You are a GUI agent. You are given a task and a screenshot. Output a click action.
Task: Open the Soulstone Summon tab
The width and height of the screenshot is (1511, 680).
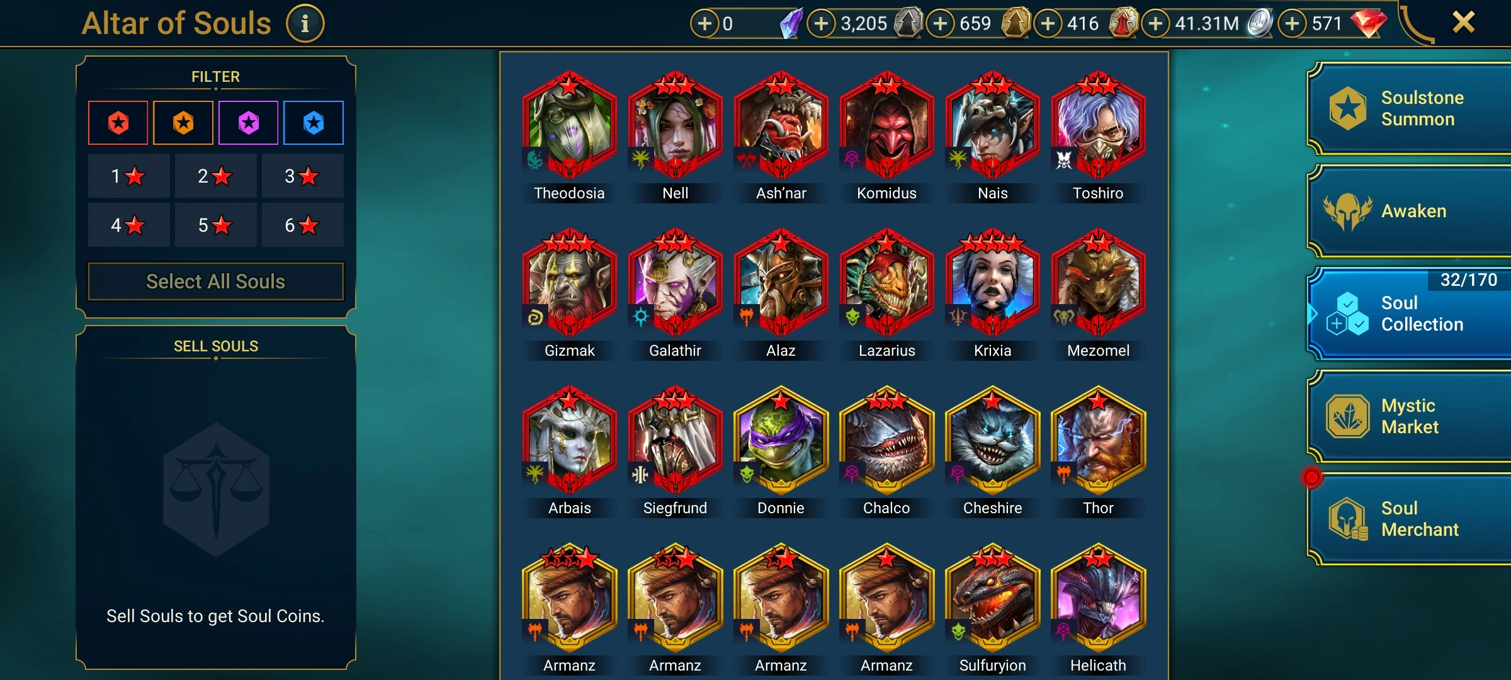tap(1410, 108)
